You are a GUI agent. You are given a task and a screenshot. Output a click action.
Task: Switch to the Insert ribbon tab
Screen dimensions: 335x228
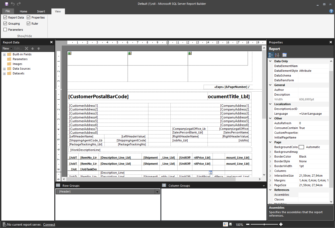(x=41, y=11)
